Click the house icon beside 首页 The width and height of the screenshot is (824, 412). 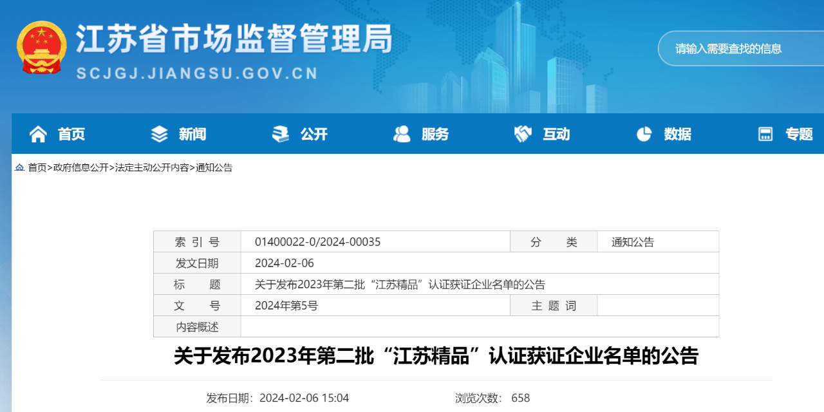pos(39,134)
